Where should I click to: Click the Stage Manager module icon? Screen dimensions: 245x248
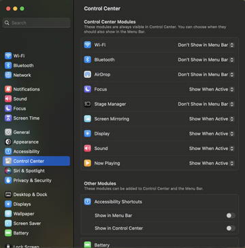(88, 104)
